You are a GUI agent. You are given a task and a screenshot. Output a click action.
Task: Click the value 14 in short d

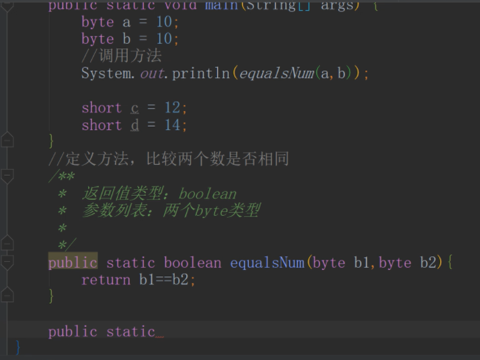(x=172, y=125)
